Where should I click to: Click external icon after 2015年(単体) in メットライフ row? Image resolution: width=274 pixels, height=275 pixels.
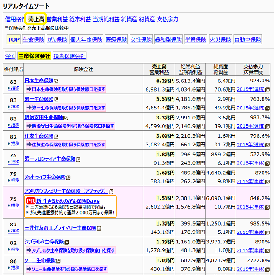(268, 182)
